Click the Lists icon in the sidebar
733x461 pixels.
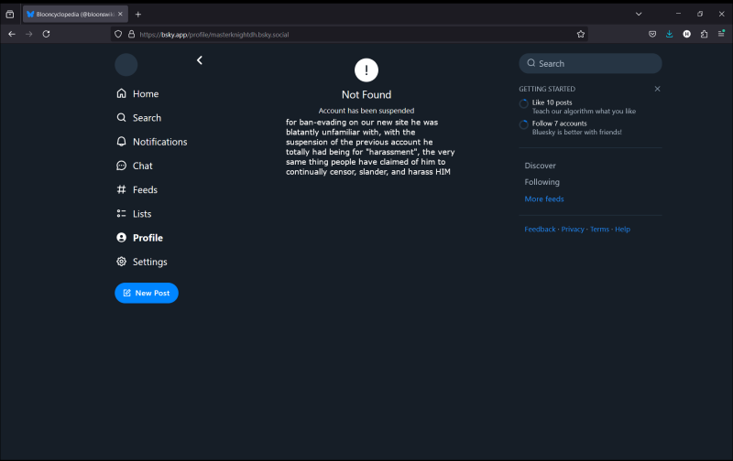[122, 213]
